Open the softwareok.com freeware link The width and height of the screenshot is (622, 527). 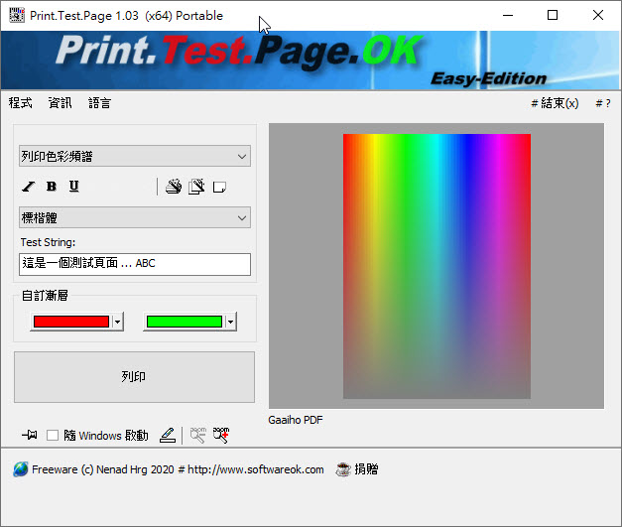178,469
